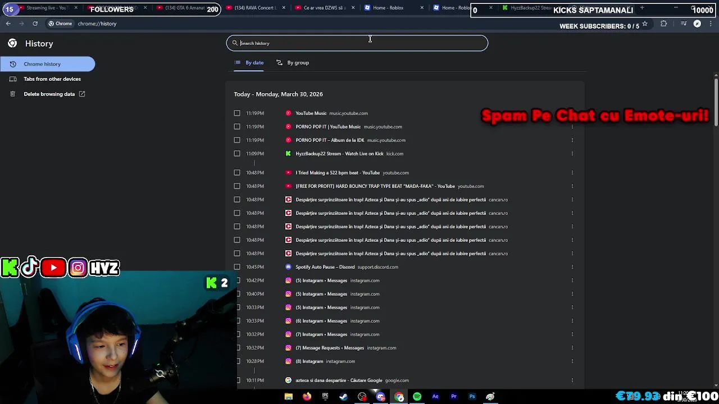
Task: Open a new tab with the plus button
Action: 642,8
